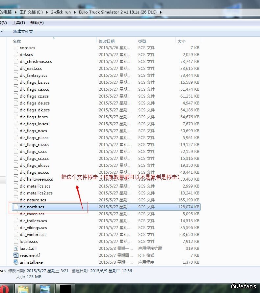This screenshot has width=260, height=293.
Task: Sort by the 大小 column header
Action: [181, 41]
